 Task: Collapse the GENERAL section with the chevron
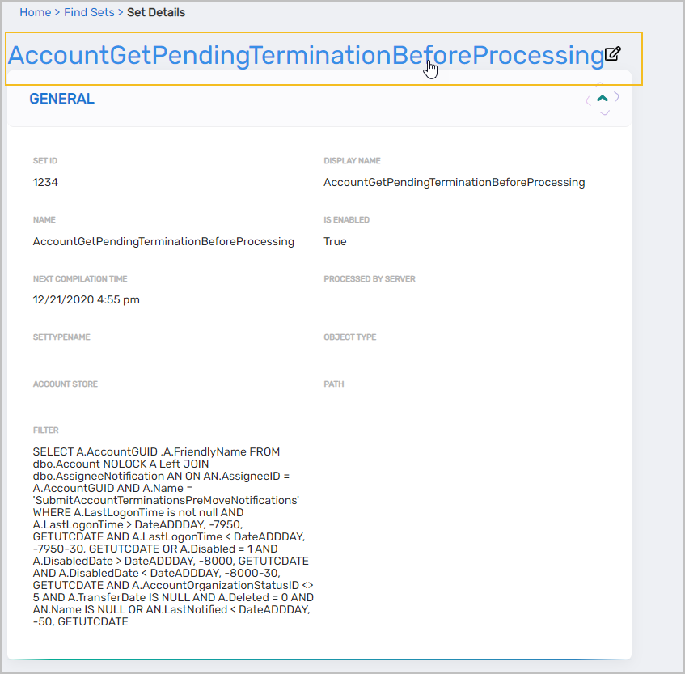[x=602, y=99]
